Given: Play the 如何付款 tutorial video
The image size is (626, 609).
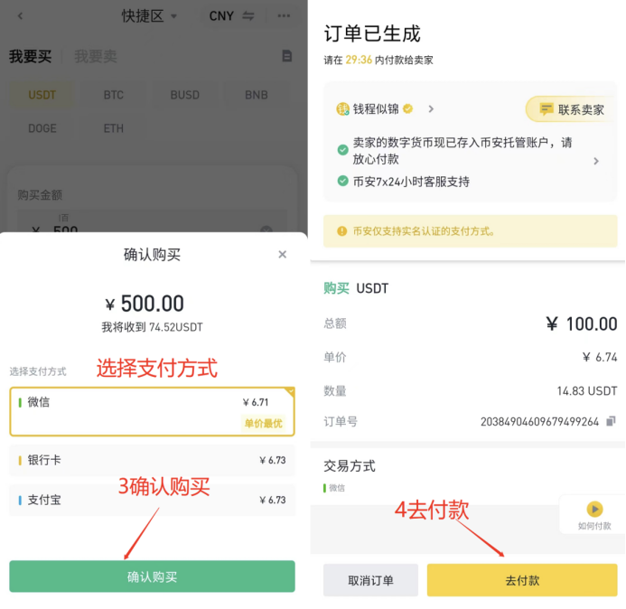Looking at the screenshot, I should coord(594,510).
